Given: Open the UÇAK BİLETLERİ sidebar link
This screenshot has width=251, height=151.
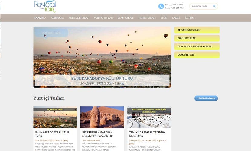Looking at the screenshot, I should tap(197, 55).
